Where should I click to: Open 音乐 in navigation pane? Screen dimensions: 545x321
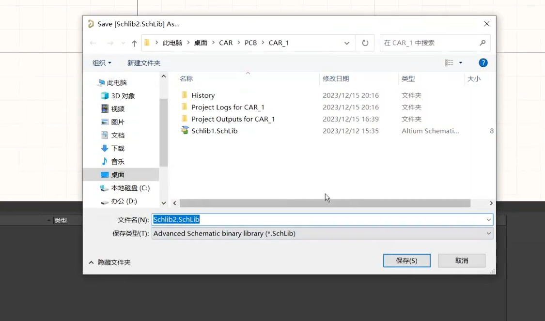(x=118, y=162)
